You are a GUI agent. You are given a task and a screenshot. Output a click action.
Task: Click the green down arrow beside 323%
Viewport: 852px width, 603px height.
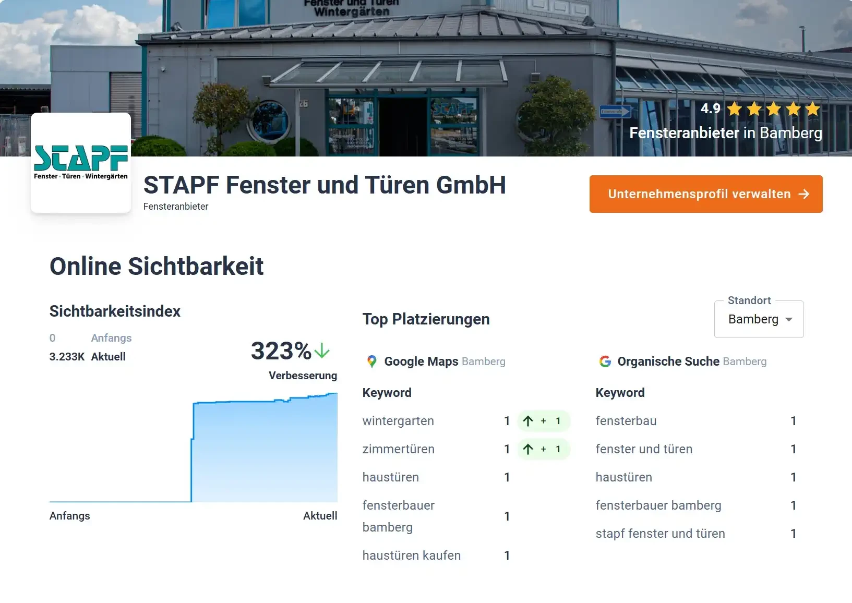322,351
